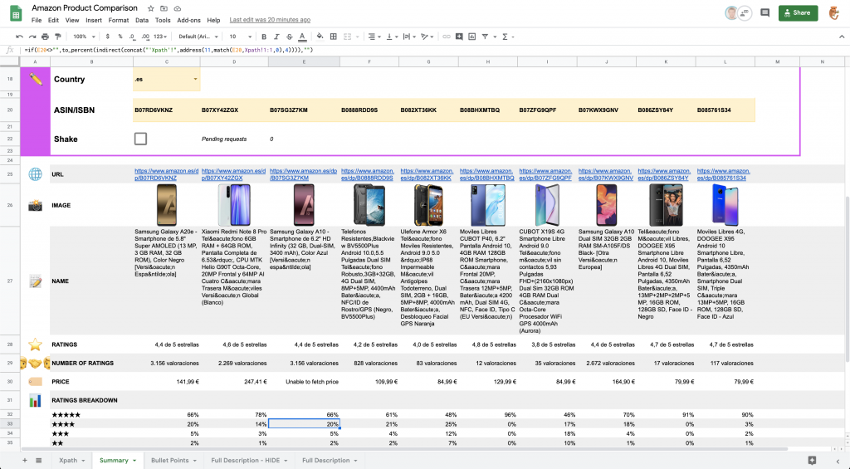View cloud save status icon
The width and height of the screenshot is (850, 469).
click(x=178, y=8)
